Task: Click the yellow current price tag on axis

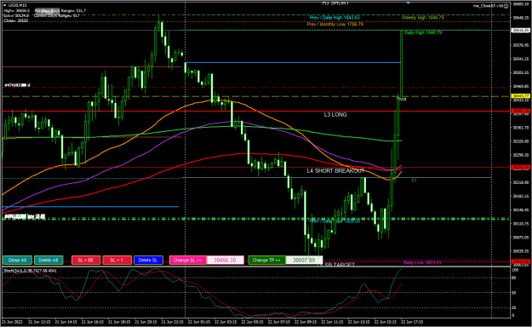Action: (x=520, y=96)
